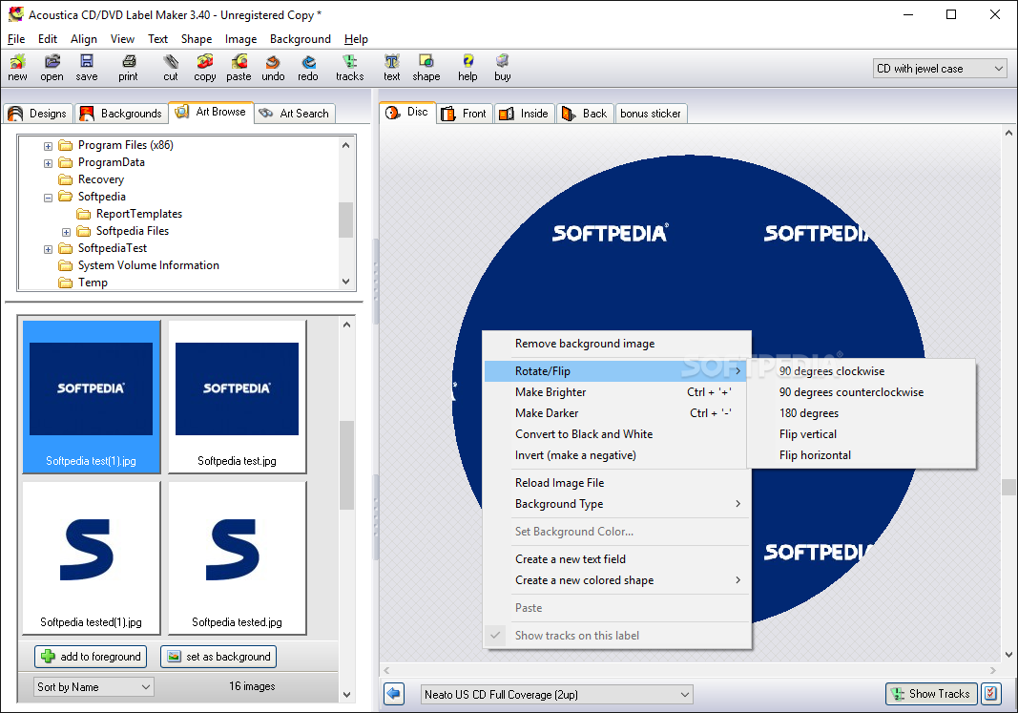Select the Inside label tab

(524, 114)
